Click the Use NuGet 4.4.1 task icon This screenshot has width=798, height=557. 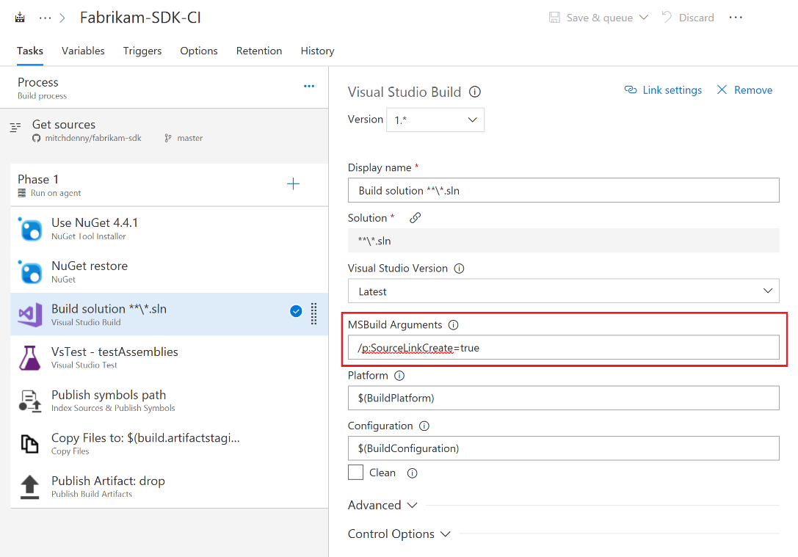[x=30, y=228]
